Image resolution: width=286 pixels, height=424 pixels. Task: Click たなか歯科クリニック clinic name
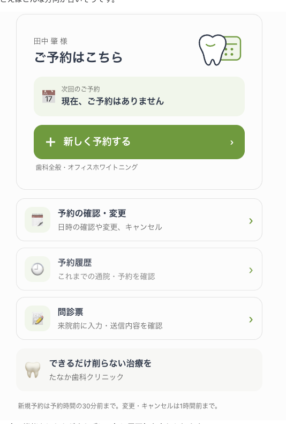click(x=86, y=377)
